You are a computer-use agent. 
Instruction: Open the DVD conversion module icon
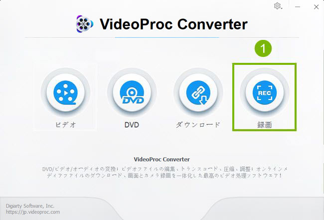132,92
